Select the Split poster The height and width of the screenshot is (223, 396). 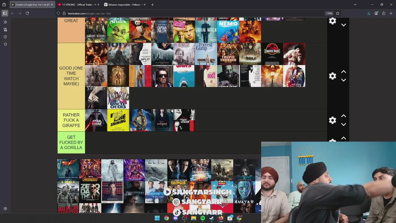[x=140, y=54]
